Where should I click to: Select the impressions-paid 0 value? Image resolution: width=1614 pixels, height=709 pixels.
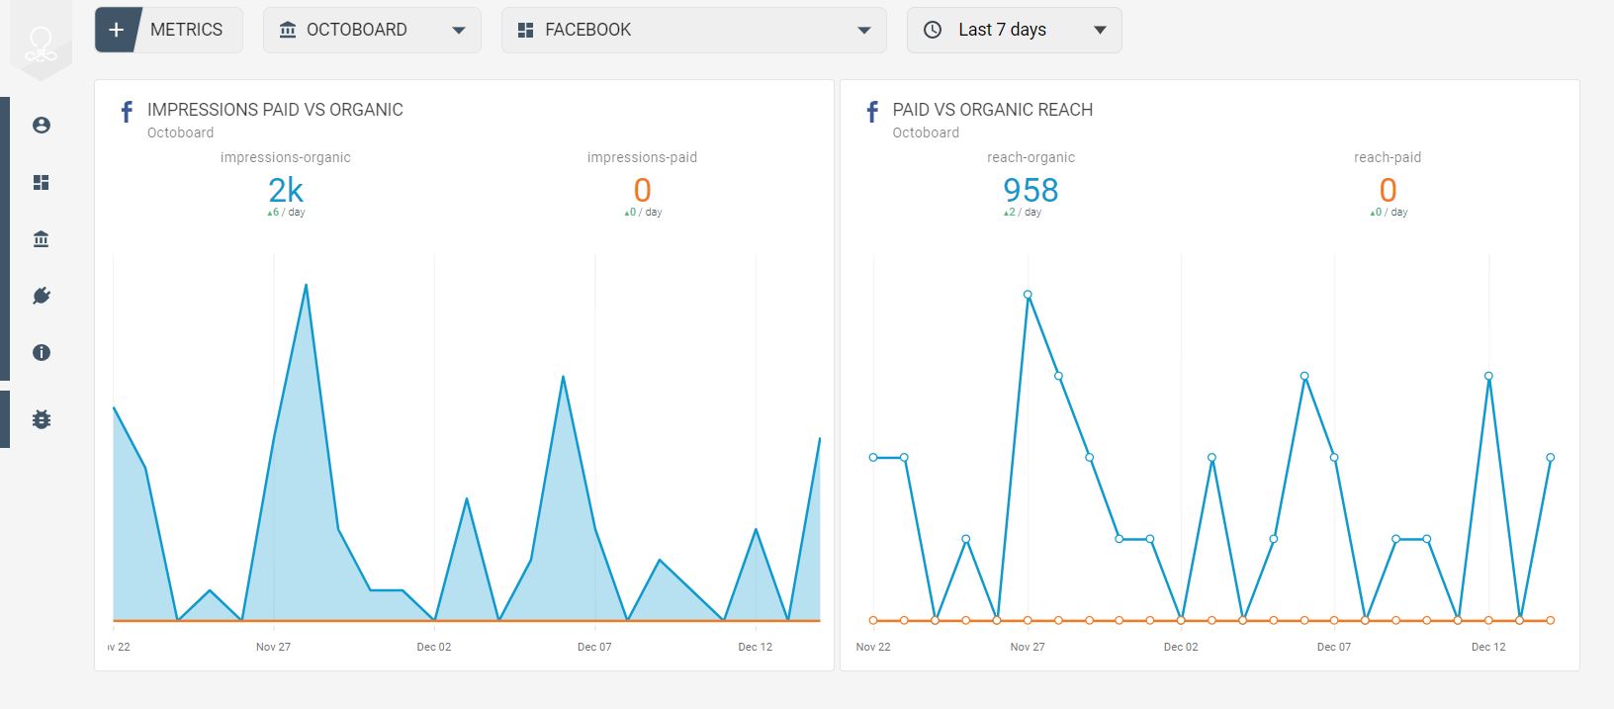tap(642, 190)
